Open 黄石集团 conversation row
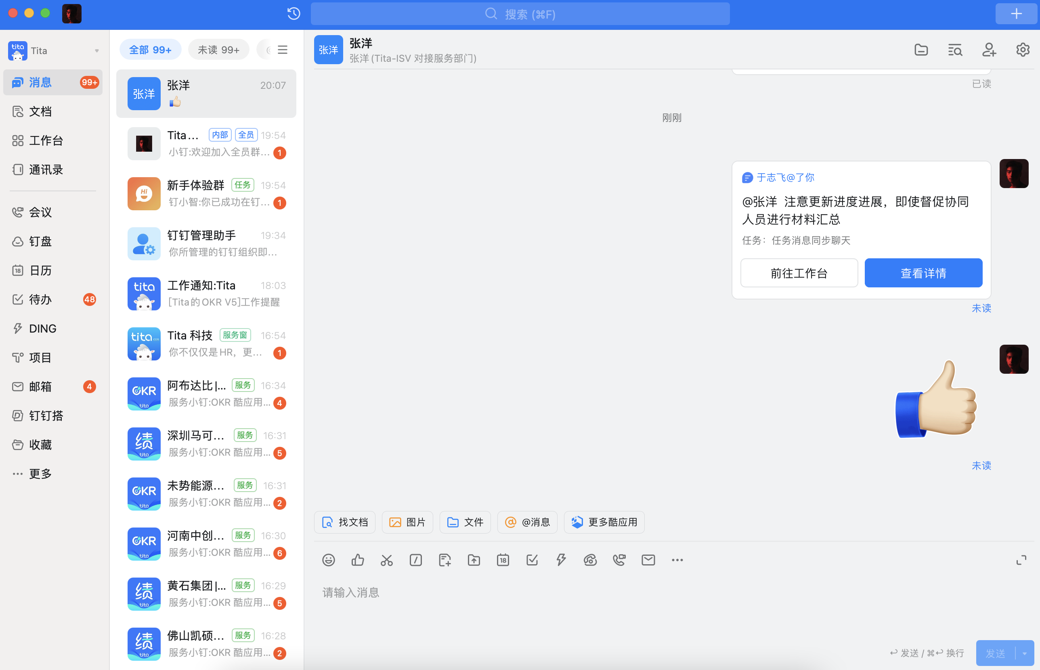 coord(206,594)
